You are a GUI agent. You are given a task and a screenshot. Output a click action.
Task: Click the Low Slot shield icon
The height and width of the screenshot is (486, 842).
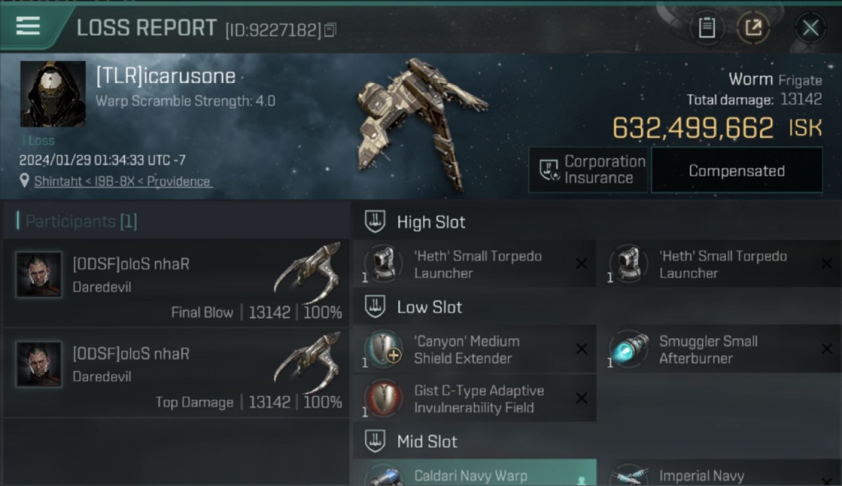pyautogui.click(x=375, y=307)
